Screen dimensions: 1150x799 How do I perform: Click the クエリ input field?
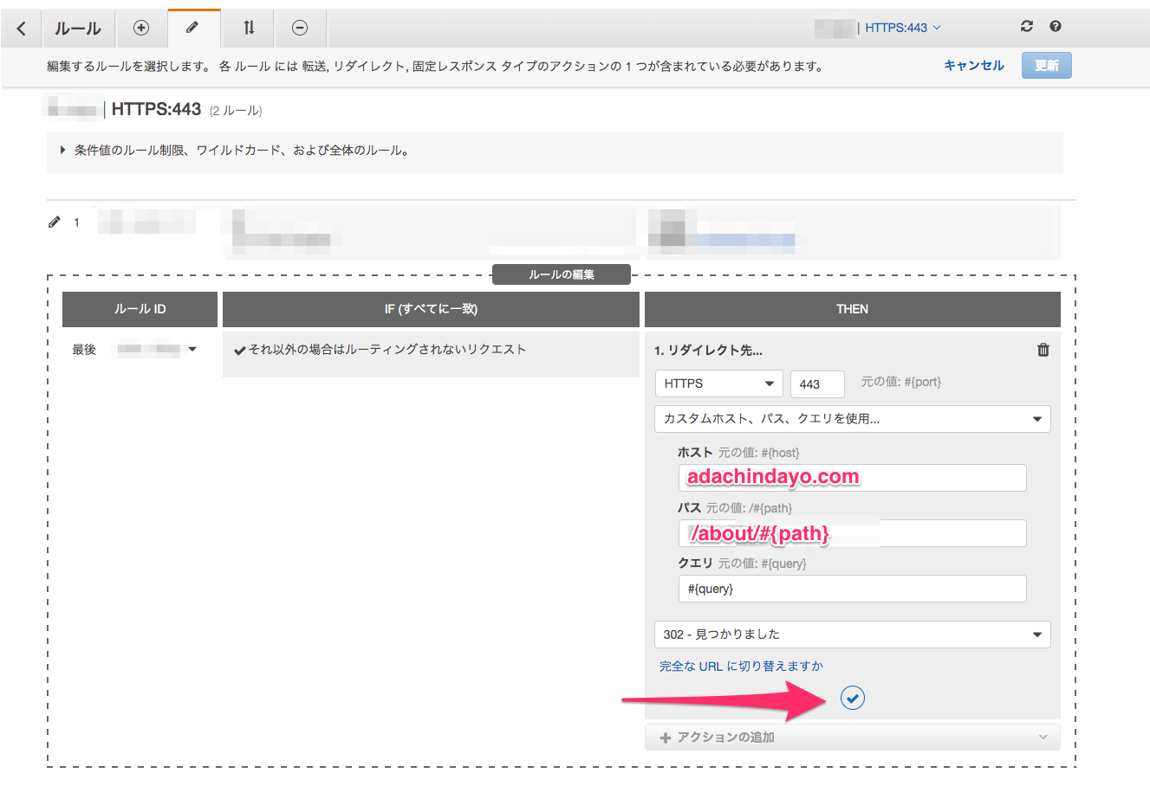[852, 589]
